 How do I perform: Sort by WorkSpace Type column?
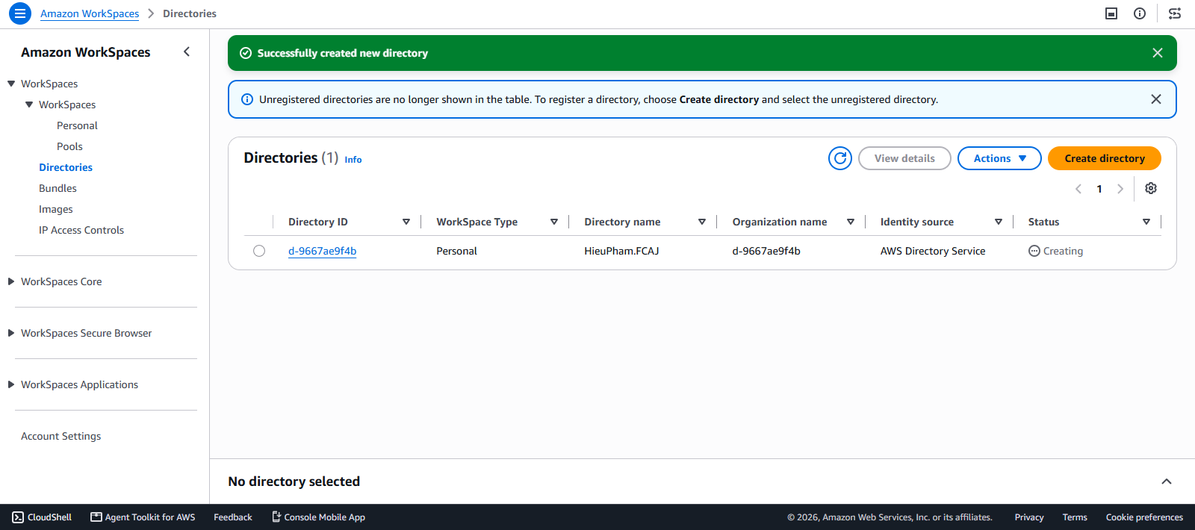(x=554, y=222)
